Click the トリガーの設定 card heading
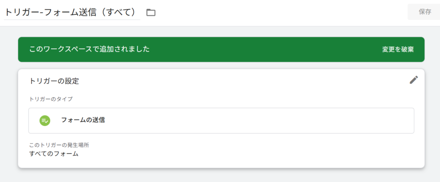440x182 pixels. point(54,81)
